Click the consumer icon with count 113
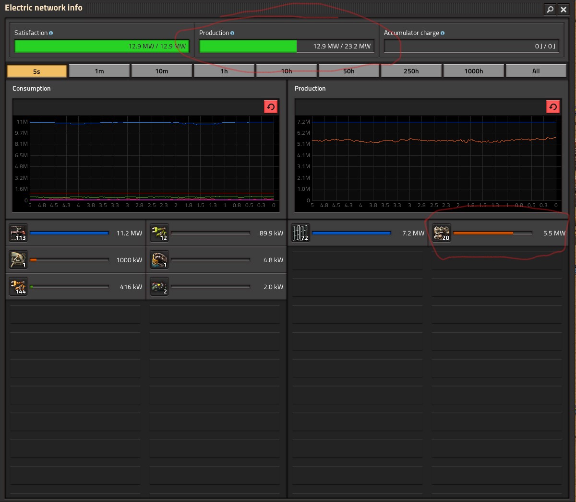Screen dimensions: 576x502 point(19,233)
